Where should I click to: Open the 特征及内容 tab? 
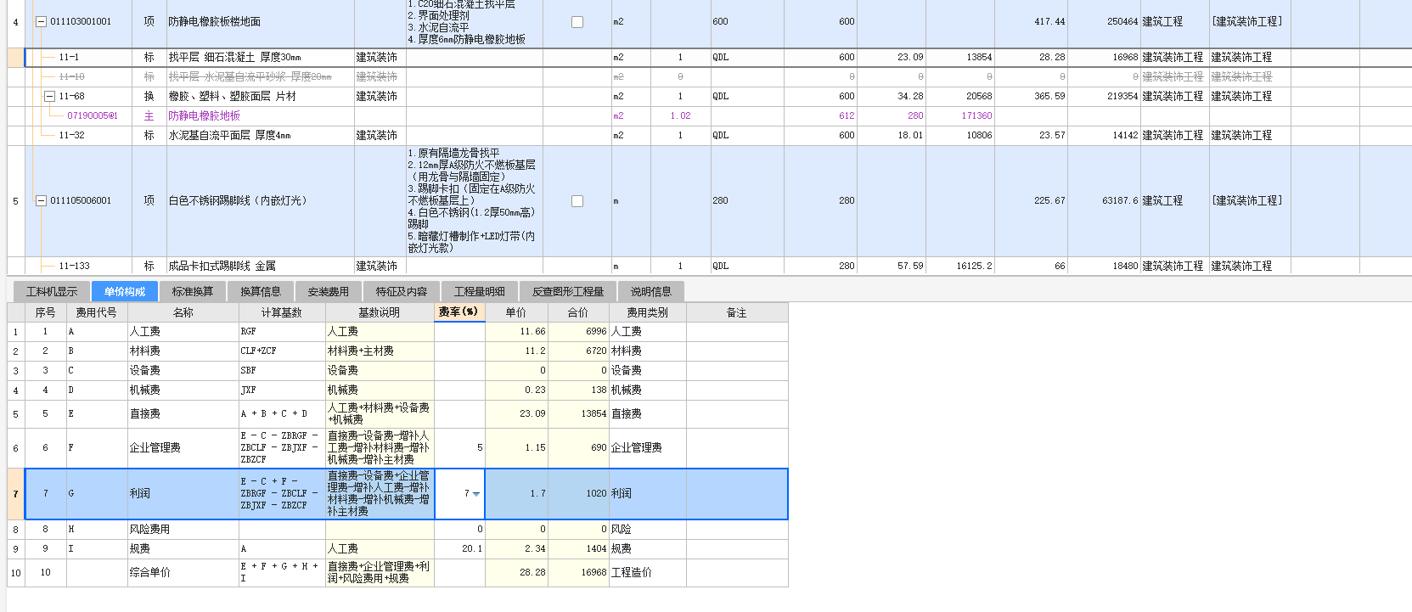pos(402,291)
